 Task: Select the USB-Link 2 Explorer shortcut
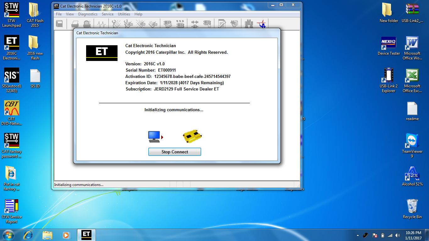tap(389, 80)
